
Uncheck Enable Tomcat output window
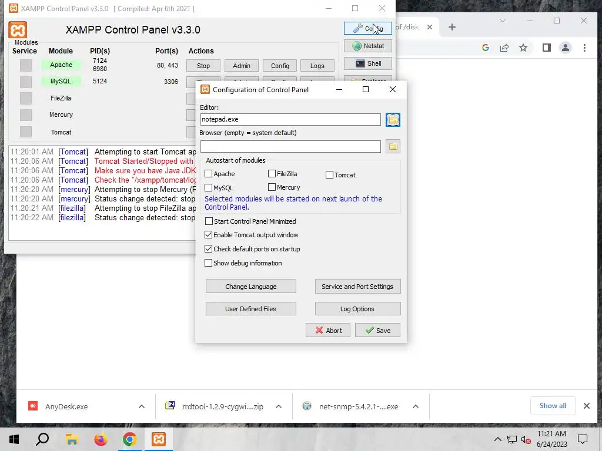coord(209,235)
